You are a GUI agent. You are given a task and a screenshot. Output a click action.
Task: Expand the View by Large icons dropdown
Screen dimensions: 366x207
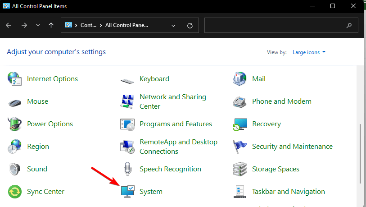(309, 52)
